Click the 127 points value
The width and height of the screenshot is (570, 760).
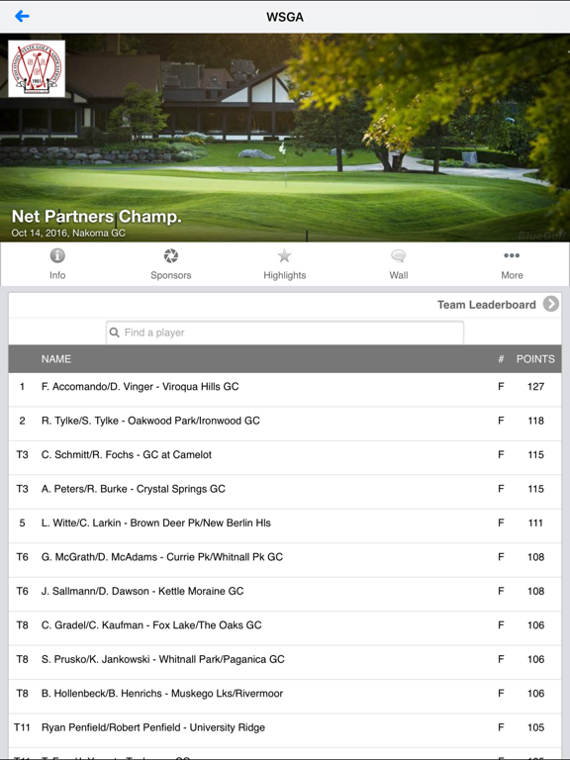535,387
